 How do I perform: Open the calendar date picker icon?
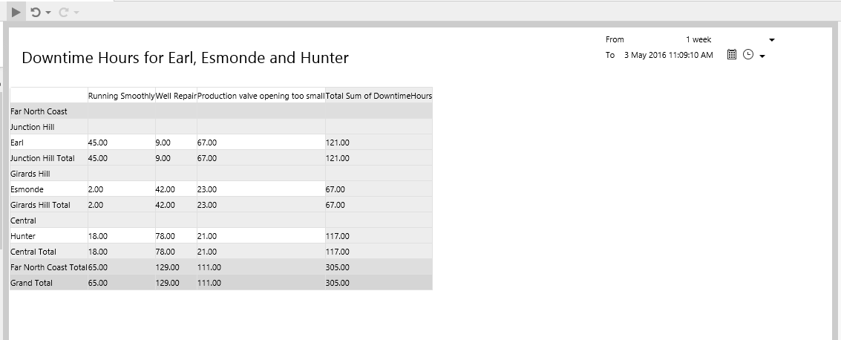click(x=731, y=55)
